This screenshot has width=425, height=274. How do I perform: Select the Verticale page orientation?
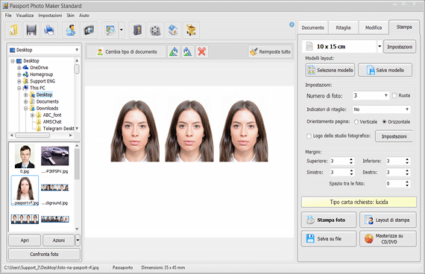(356, 122)
